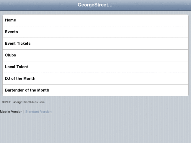Follow the underlined Standard Version hyperlink

tap(38, 112)
